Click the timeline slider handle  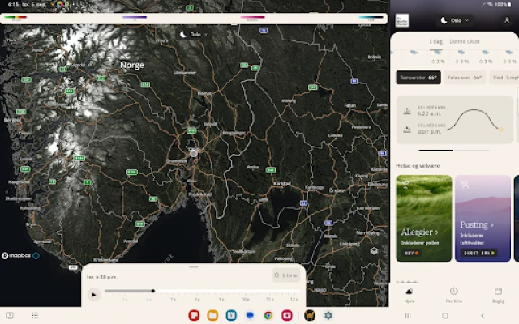pos(153,291)
